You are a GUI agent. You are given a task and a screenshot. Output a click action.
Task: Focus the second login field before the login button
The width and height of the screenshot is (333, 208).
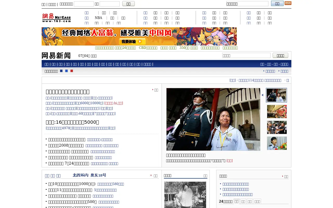click(x=110, y=4)
